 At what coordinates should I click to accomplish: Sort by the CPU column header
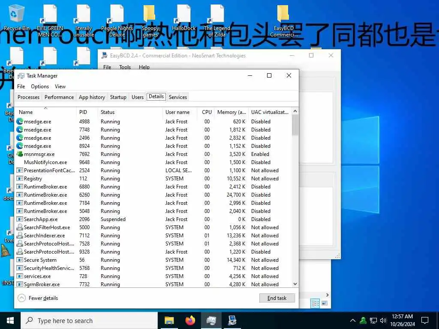point(206,112)
